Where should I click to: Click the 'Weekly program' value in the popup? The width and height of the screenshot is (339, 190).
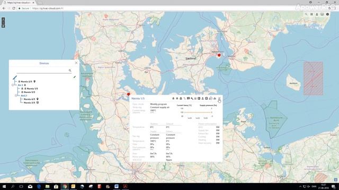(158, 104)
